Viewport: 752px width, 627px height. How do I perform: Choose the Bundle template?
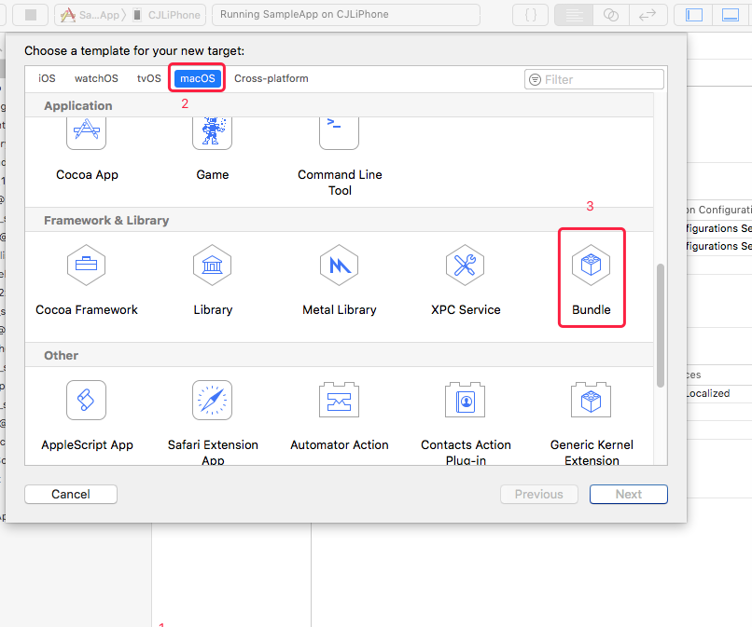pyautogui.click(x=592, y=280)
